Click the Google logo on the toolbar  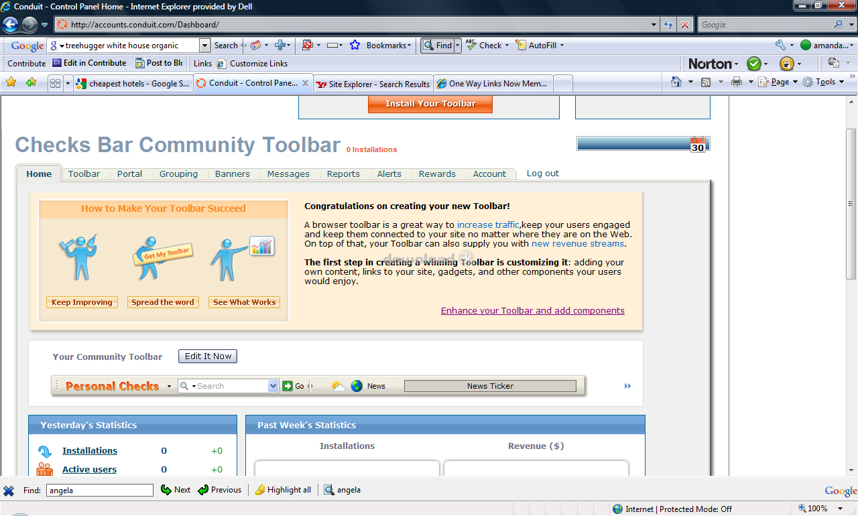pyautogui.click(x=27, y=46)
